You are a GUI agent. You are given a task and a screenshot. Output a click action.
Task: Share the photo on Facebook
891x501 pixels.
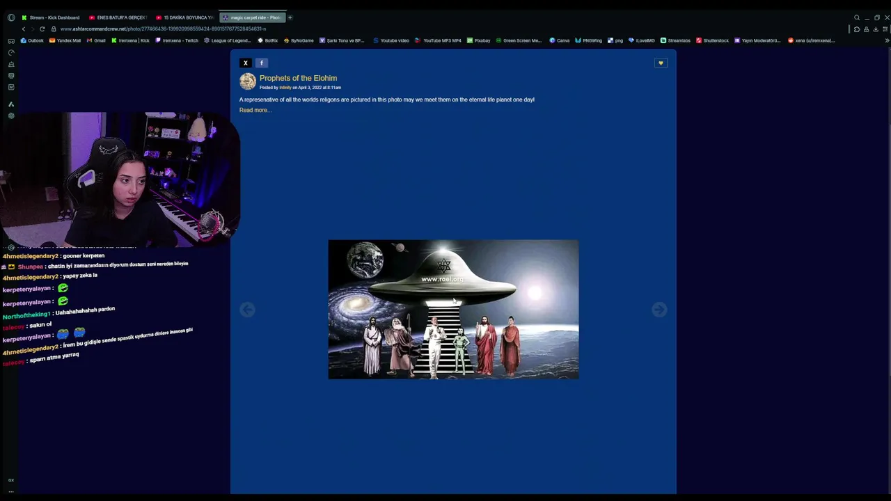tap(262, 63)
